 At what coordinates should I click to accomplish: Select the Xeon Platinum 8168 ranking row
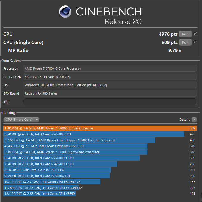point(100,146)
